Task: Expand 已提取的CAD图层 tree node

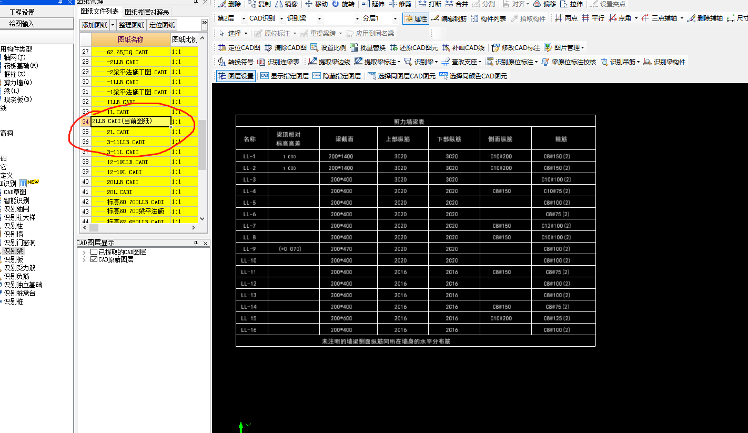Action: point(84,253)
